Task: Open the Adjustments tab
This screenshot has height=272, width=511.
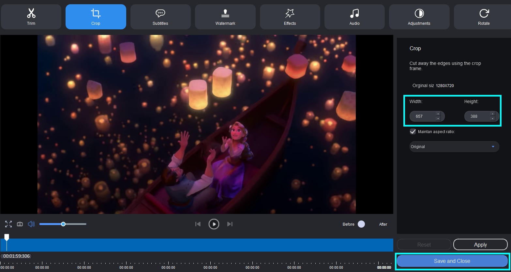Action: click(x=419, y=17)
